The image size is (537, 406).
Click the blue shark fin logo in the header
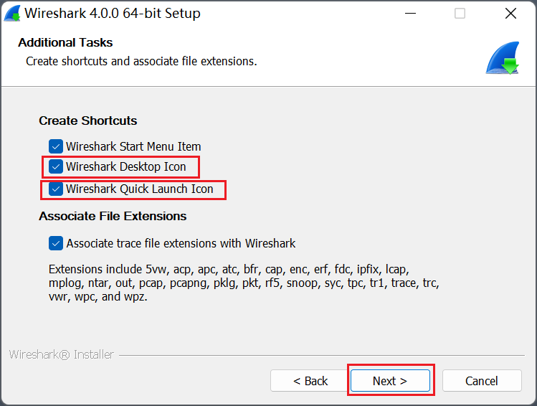pyautogui.click(x=502, y=58)
